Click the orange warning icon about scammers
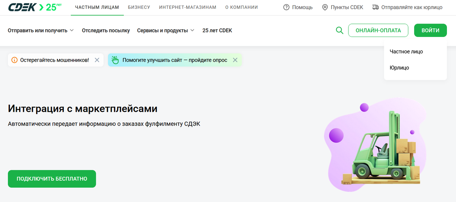The image size is (456, 202). pos(14,60)
